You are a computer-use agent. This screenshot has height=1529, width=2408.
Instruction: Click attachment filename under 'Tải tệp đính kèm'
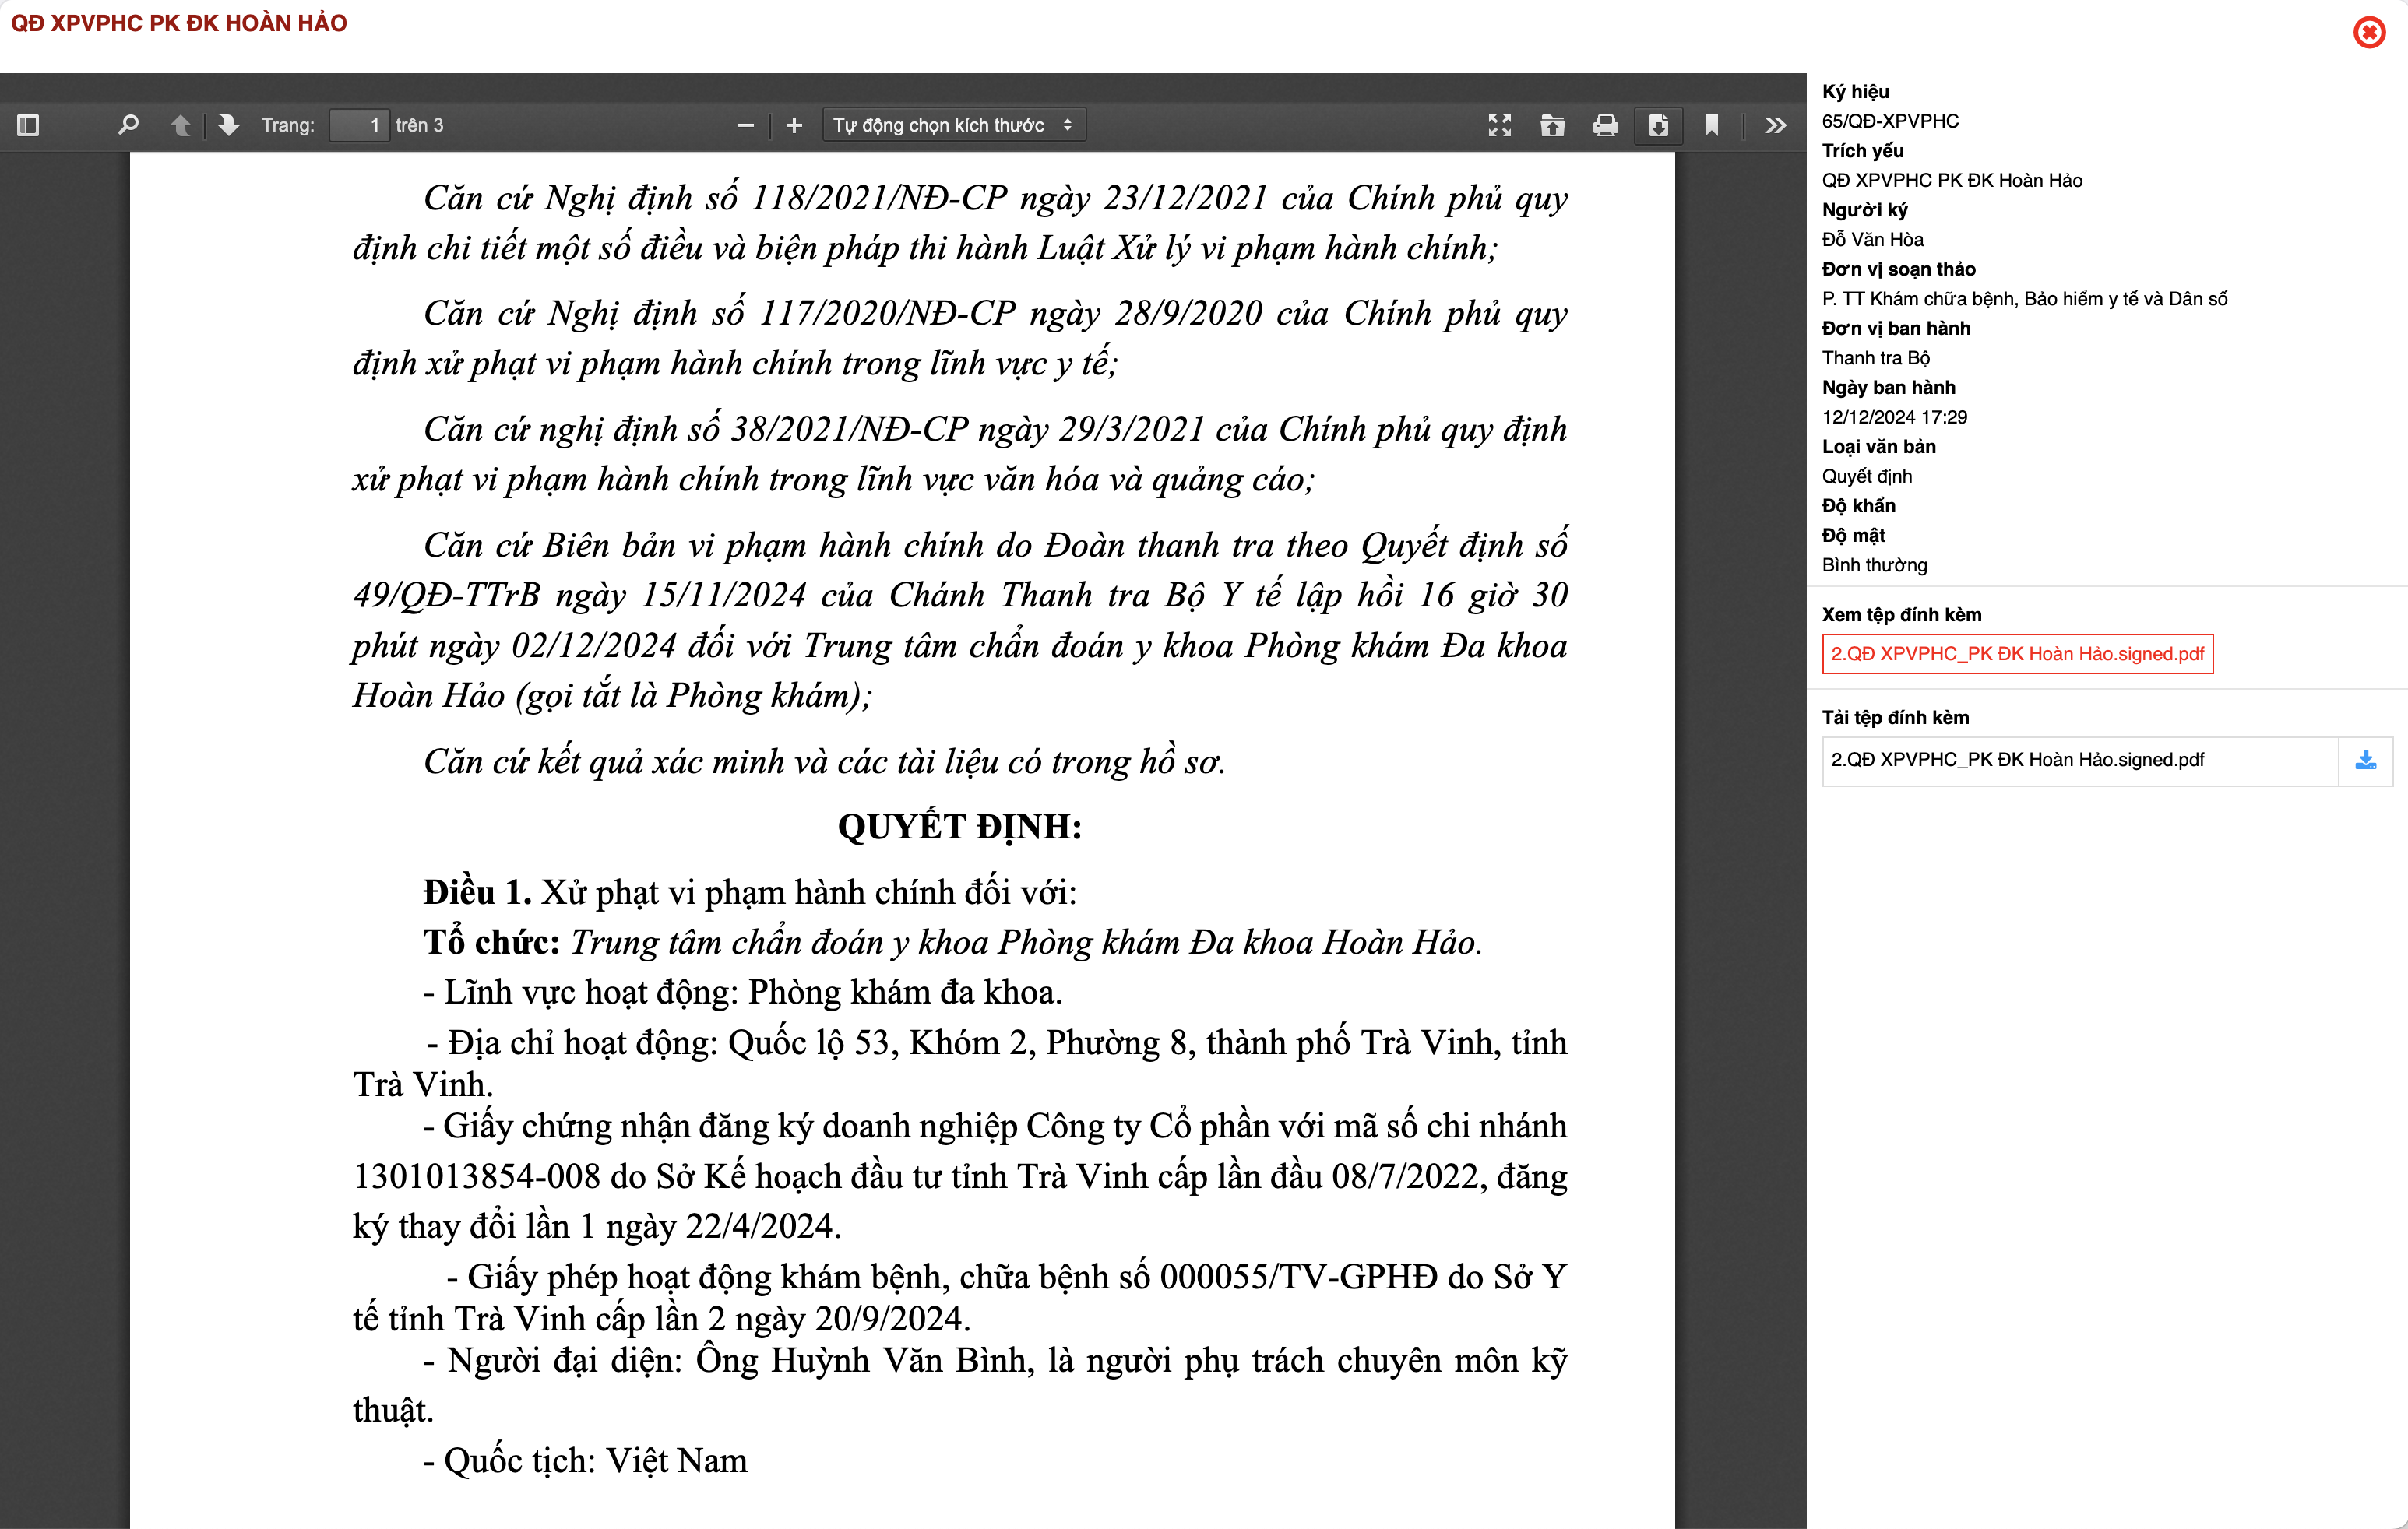tap(2017, 761)
